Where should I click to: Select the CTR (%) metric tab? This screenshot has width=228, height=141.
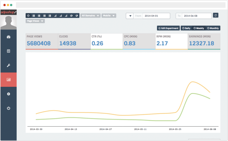pyautogui.click(x=106, y=41)
